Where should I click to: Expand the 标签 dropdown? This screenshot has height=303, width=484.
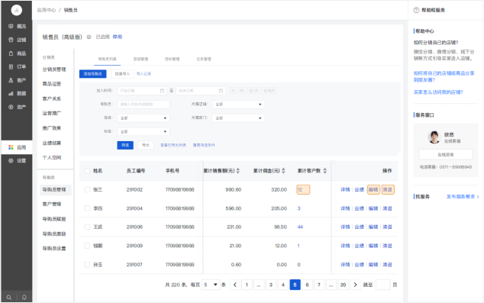click(144, 131)
